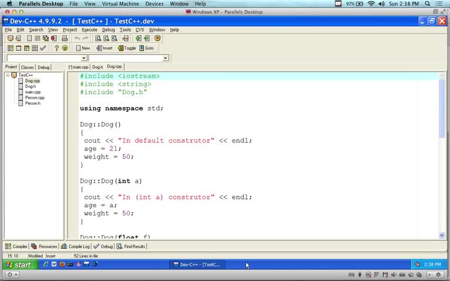Click the Undo arrow in toolbar
The image size is (450, 281).
[77, 38]
